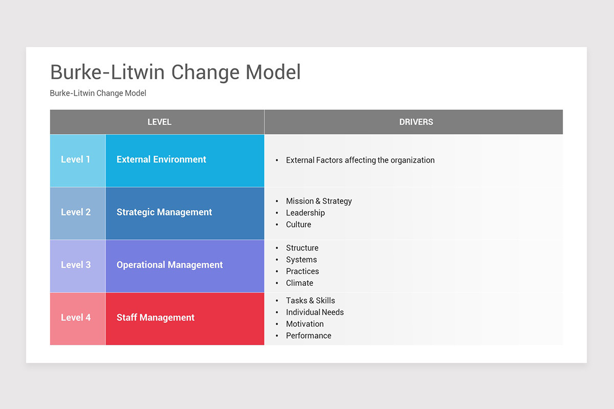Select the Level 3 cell
614x409 pixels.
78,266
